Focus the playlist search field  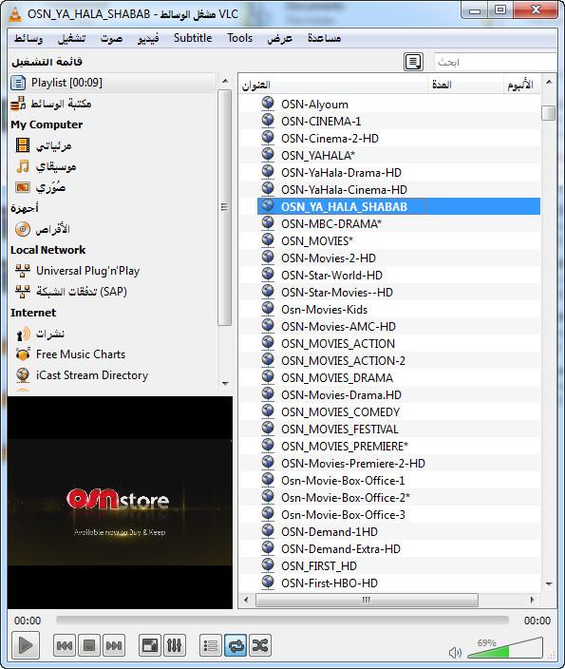[495, 63]
